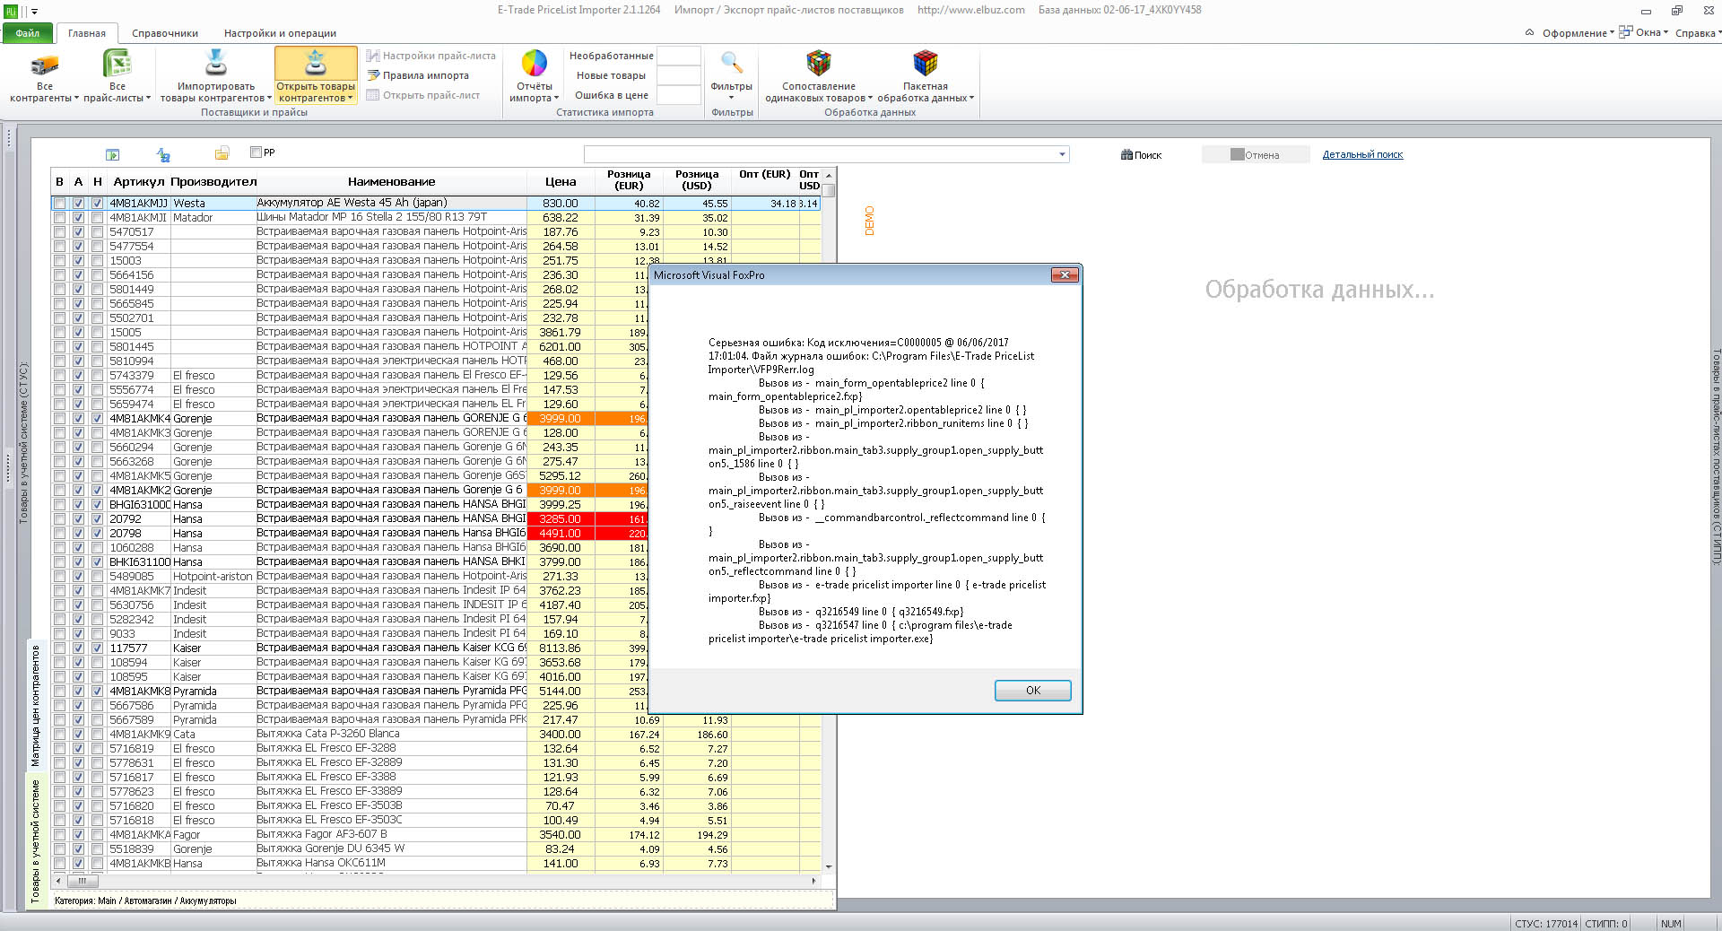Switch to the Главная ribbon tab
Viewport: 1722px width, 931px height.
point(87,33)
